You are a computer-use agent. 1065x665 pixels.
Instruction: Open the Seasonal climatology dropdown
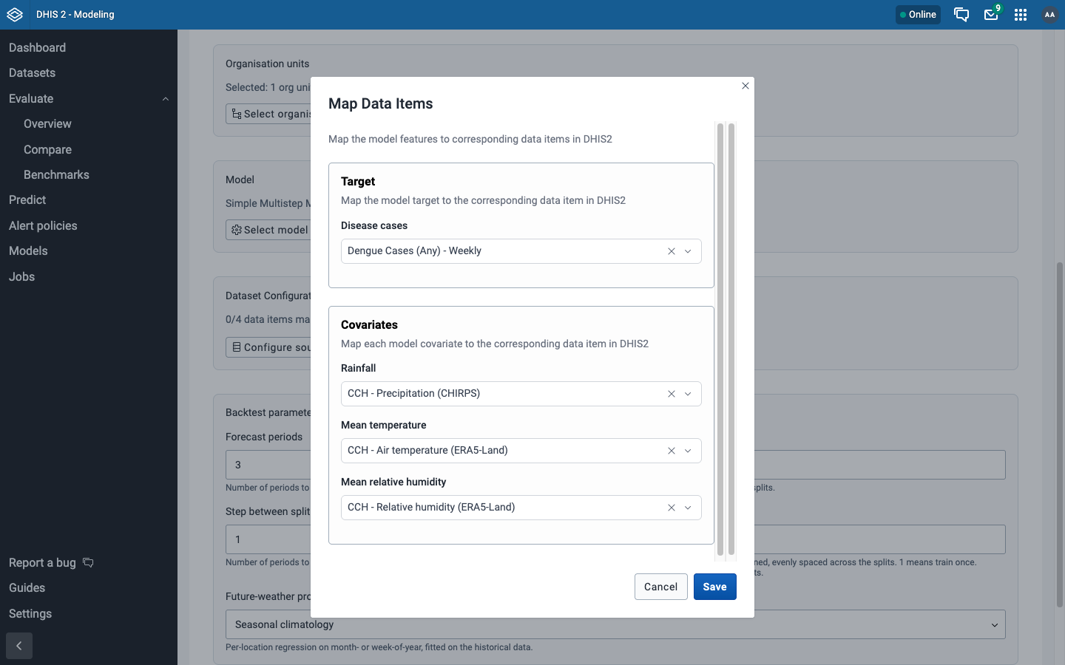pyautogui.click(x=615, y=624)
